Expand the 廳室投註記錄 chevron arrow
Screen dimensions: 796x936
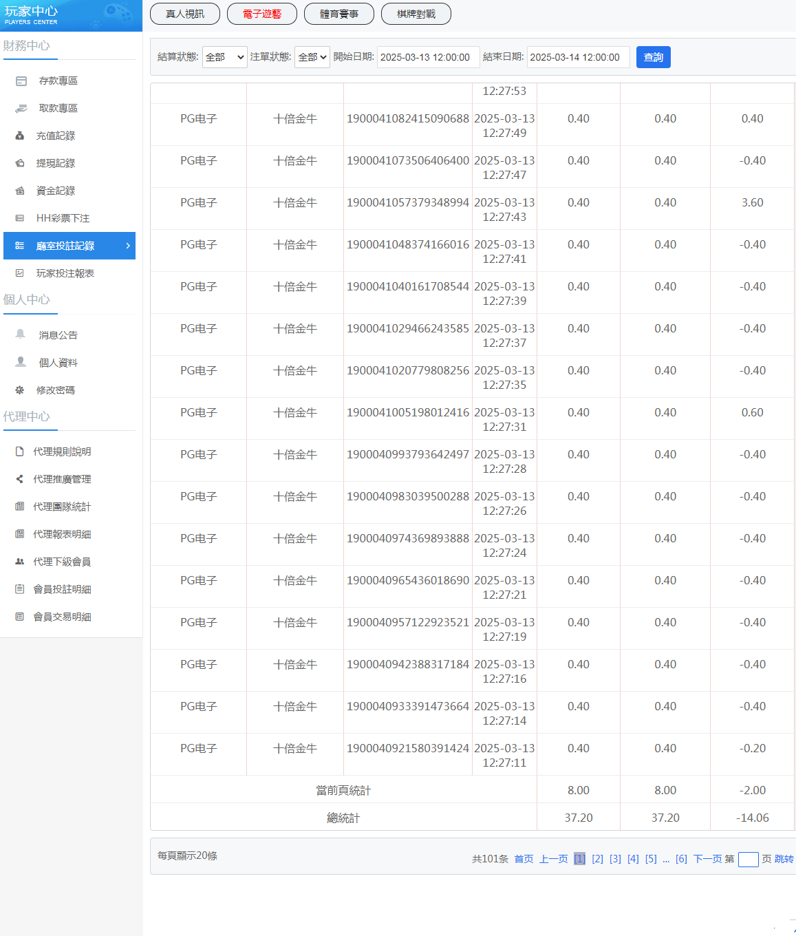click(128, 246)
